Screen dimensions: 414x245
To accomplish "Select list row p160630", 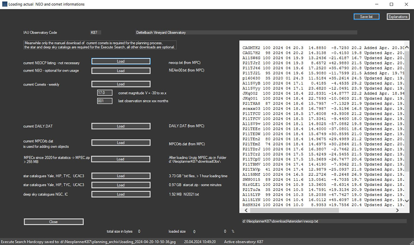I will pyautogui.click(x=324, y=78).
